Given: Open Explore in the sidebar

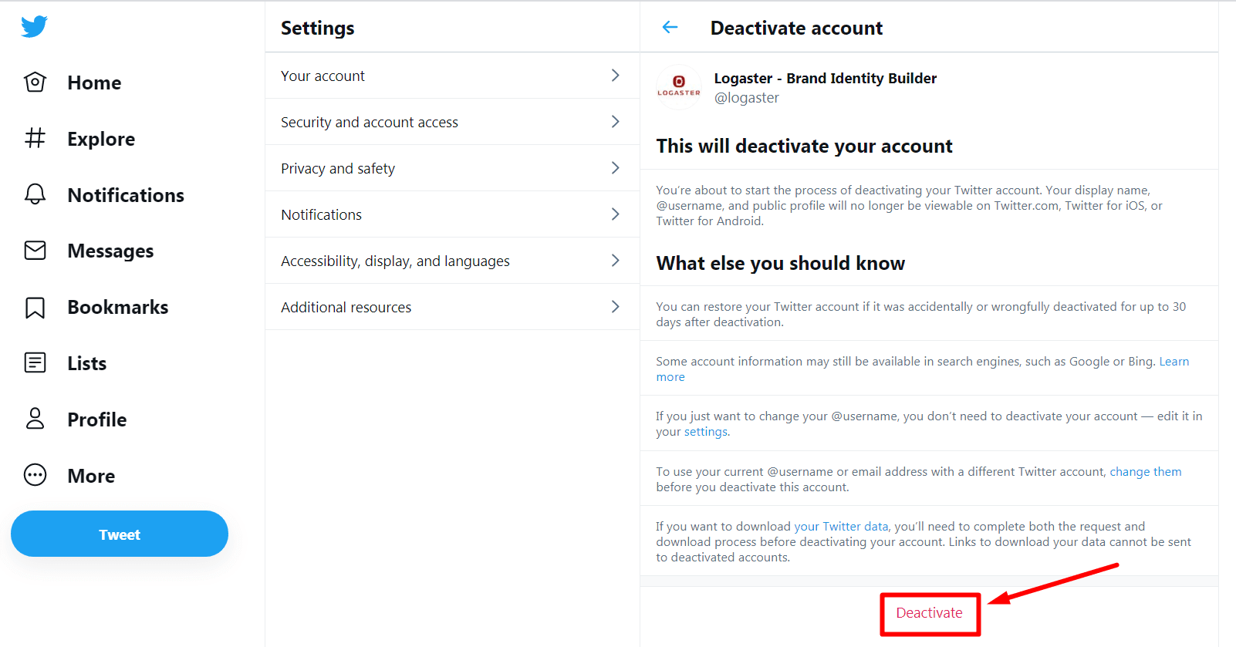Looking at the screenshot, I should point(101,139).
